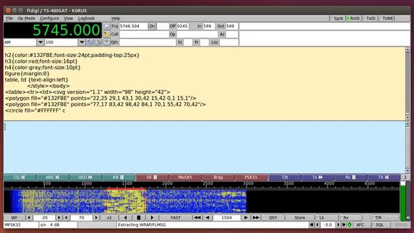Increase waterfall upper level right of -20
Screen dimensions: 414x233
pos(59,217)
